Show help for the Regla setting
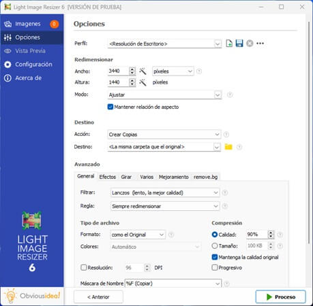This screenshot has height=306, width=313. 225,206
